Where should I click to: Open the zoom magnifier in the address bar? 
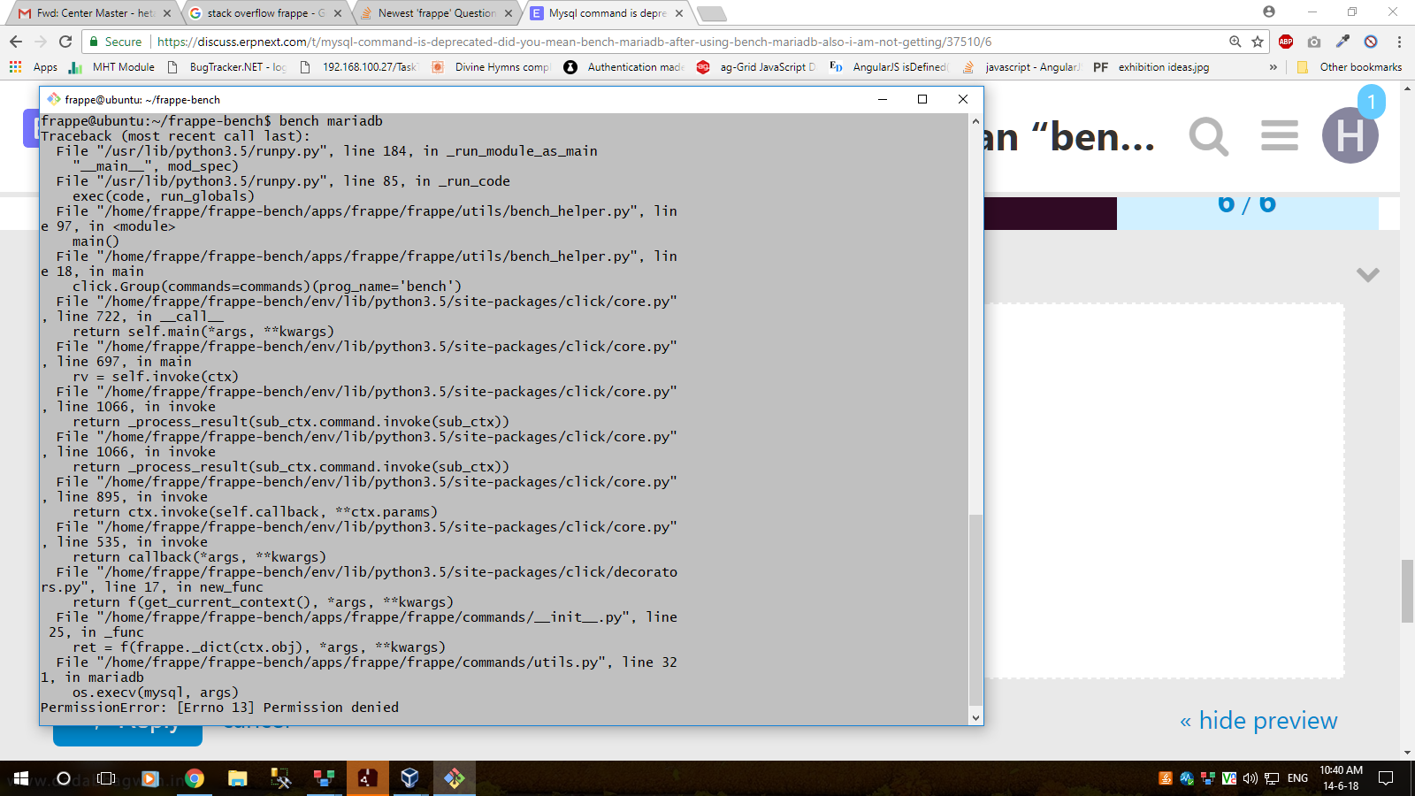[1235, 42]
